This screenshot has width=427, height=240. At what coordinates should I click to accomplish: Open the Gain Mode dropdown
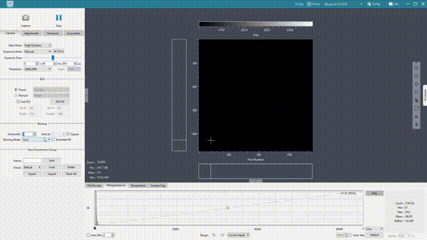tap(37, 45)
